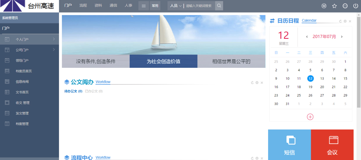Select 领导门户 in the sidebar
Screen dimensions: 361x160
pyautogui.click(x=29, y=60)
